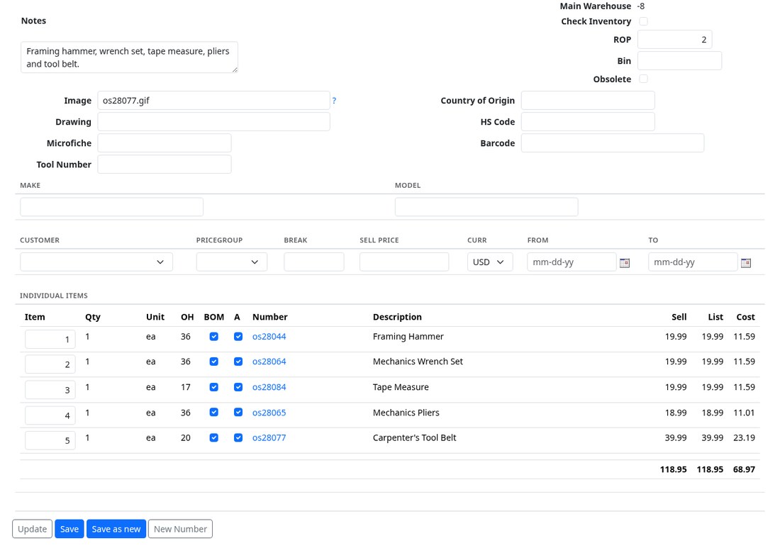This screenshot has height=548, width=780.
Task: Toggle BOM checkbox for Carpenter's Tool Belt
Action: 214,437
